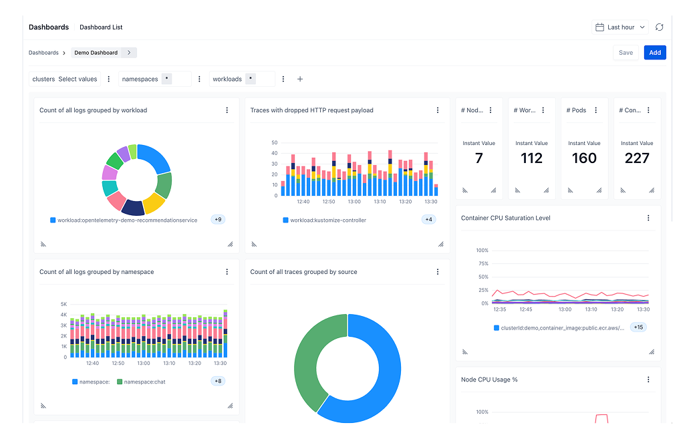This screenshot has width=695, height=439.
Task: Open the Dashboard List tab
Action: [x=101, y=27]
